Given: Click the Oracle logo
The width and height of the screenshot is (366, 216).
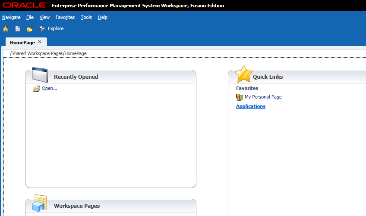Looking at the screenshot, I should click(25, 5).
